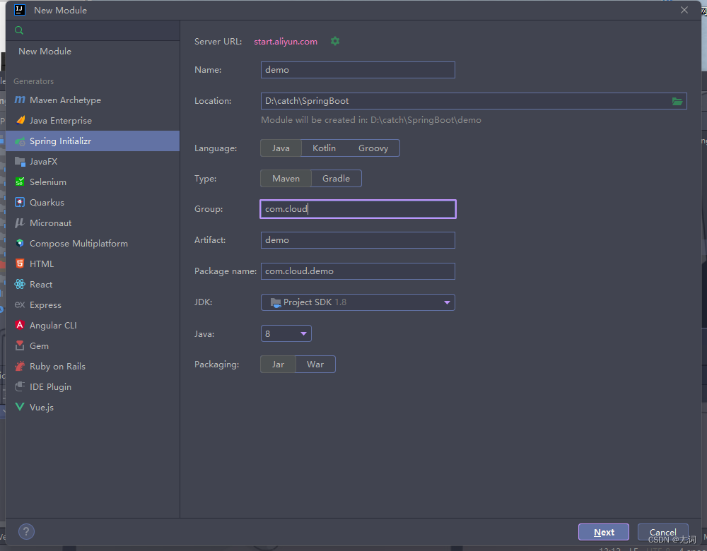
Task: Close the New Module dialog
Action: click(684, 10)
